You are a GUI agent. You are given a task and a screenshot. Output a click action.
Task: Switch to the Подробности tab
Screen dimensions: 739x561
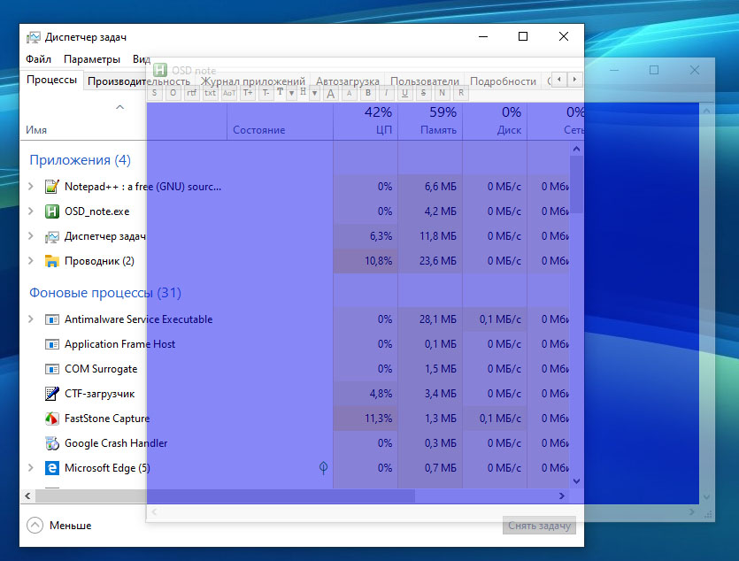[x=503, y=81]
